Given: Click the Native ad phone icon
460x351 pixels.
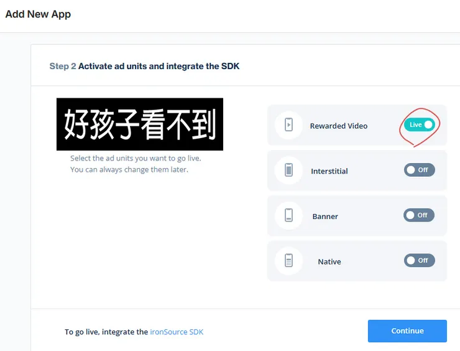Looking at the screenshot, I should [x=288, y=261].
